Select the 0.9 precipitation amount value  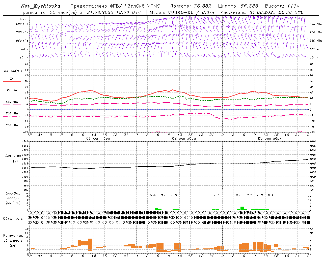[x=238, y=195]
